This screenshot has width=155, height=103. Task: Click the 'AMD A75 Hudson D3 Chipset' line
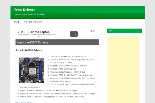72,61
